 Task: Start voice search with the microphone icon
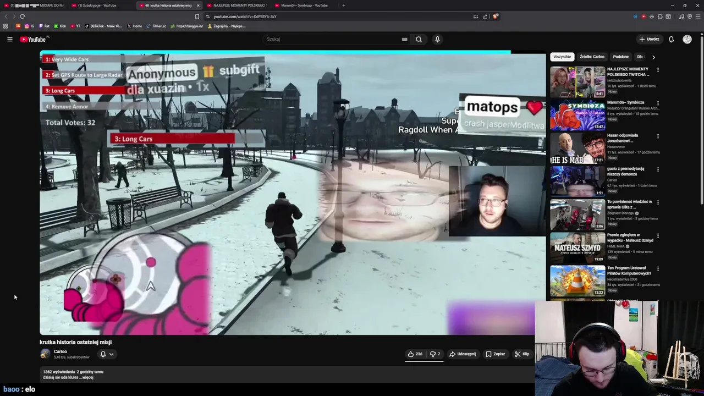click(437, 39)
